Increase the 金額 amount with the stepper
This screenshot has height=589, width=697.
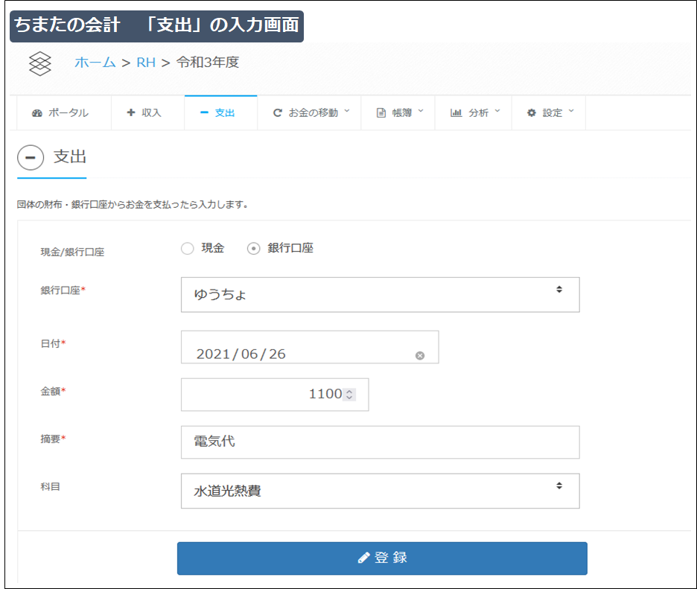tap(348, 391)
